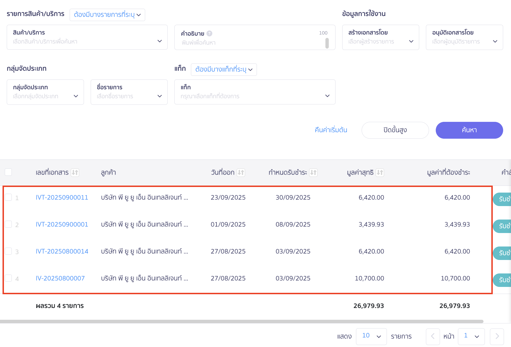Screen dimensions: 511x347
Task: Open the กลุ่มจัดประเภท category group dropdown
Action: (45, 92)
